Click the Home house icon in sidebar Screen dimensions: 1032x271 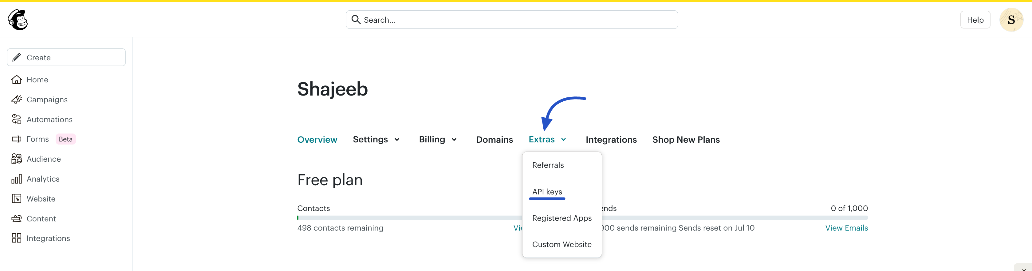pos(16,80)
